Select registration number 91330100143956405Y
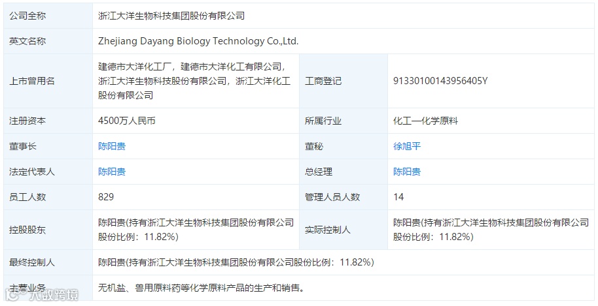The width and height of the screenshot is (598, 306). coord(440,81)
